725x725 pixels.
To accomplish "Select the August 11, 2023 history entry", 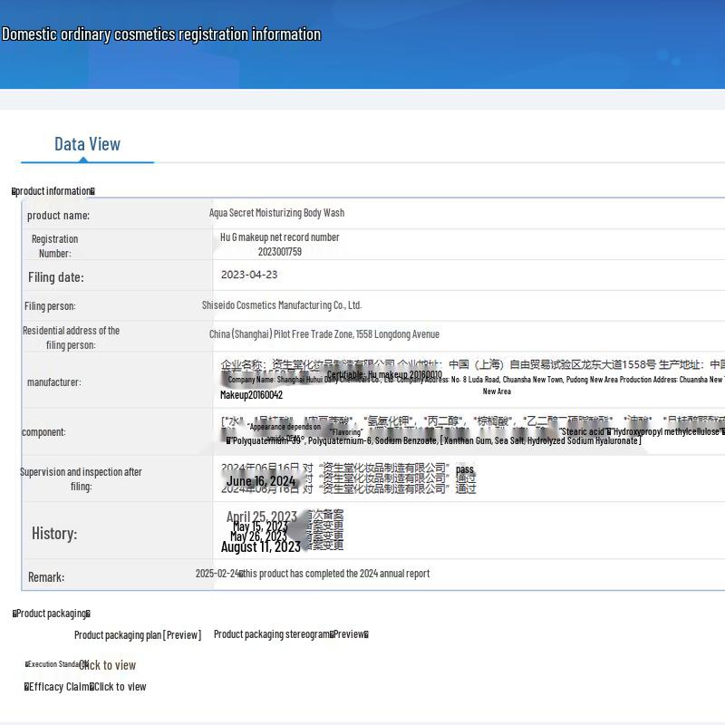I will click(x=260, y=546).
